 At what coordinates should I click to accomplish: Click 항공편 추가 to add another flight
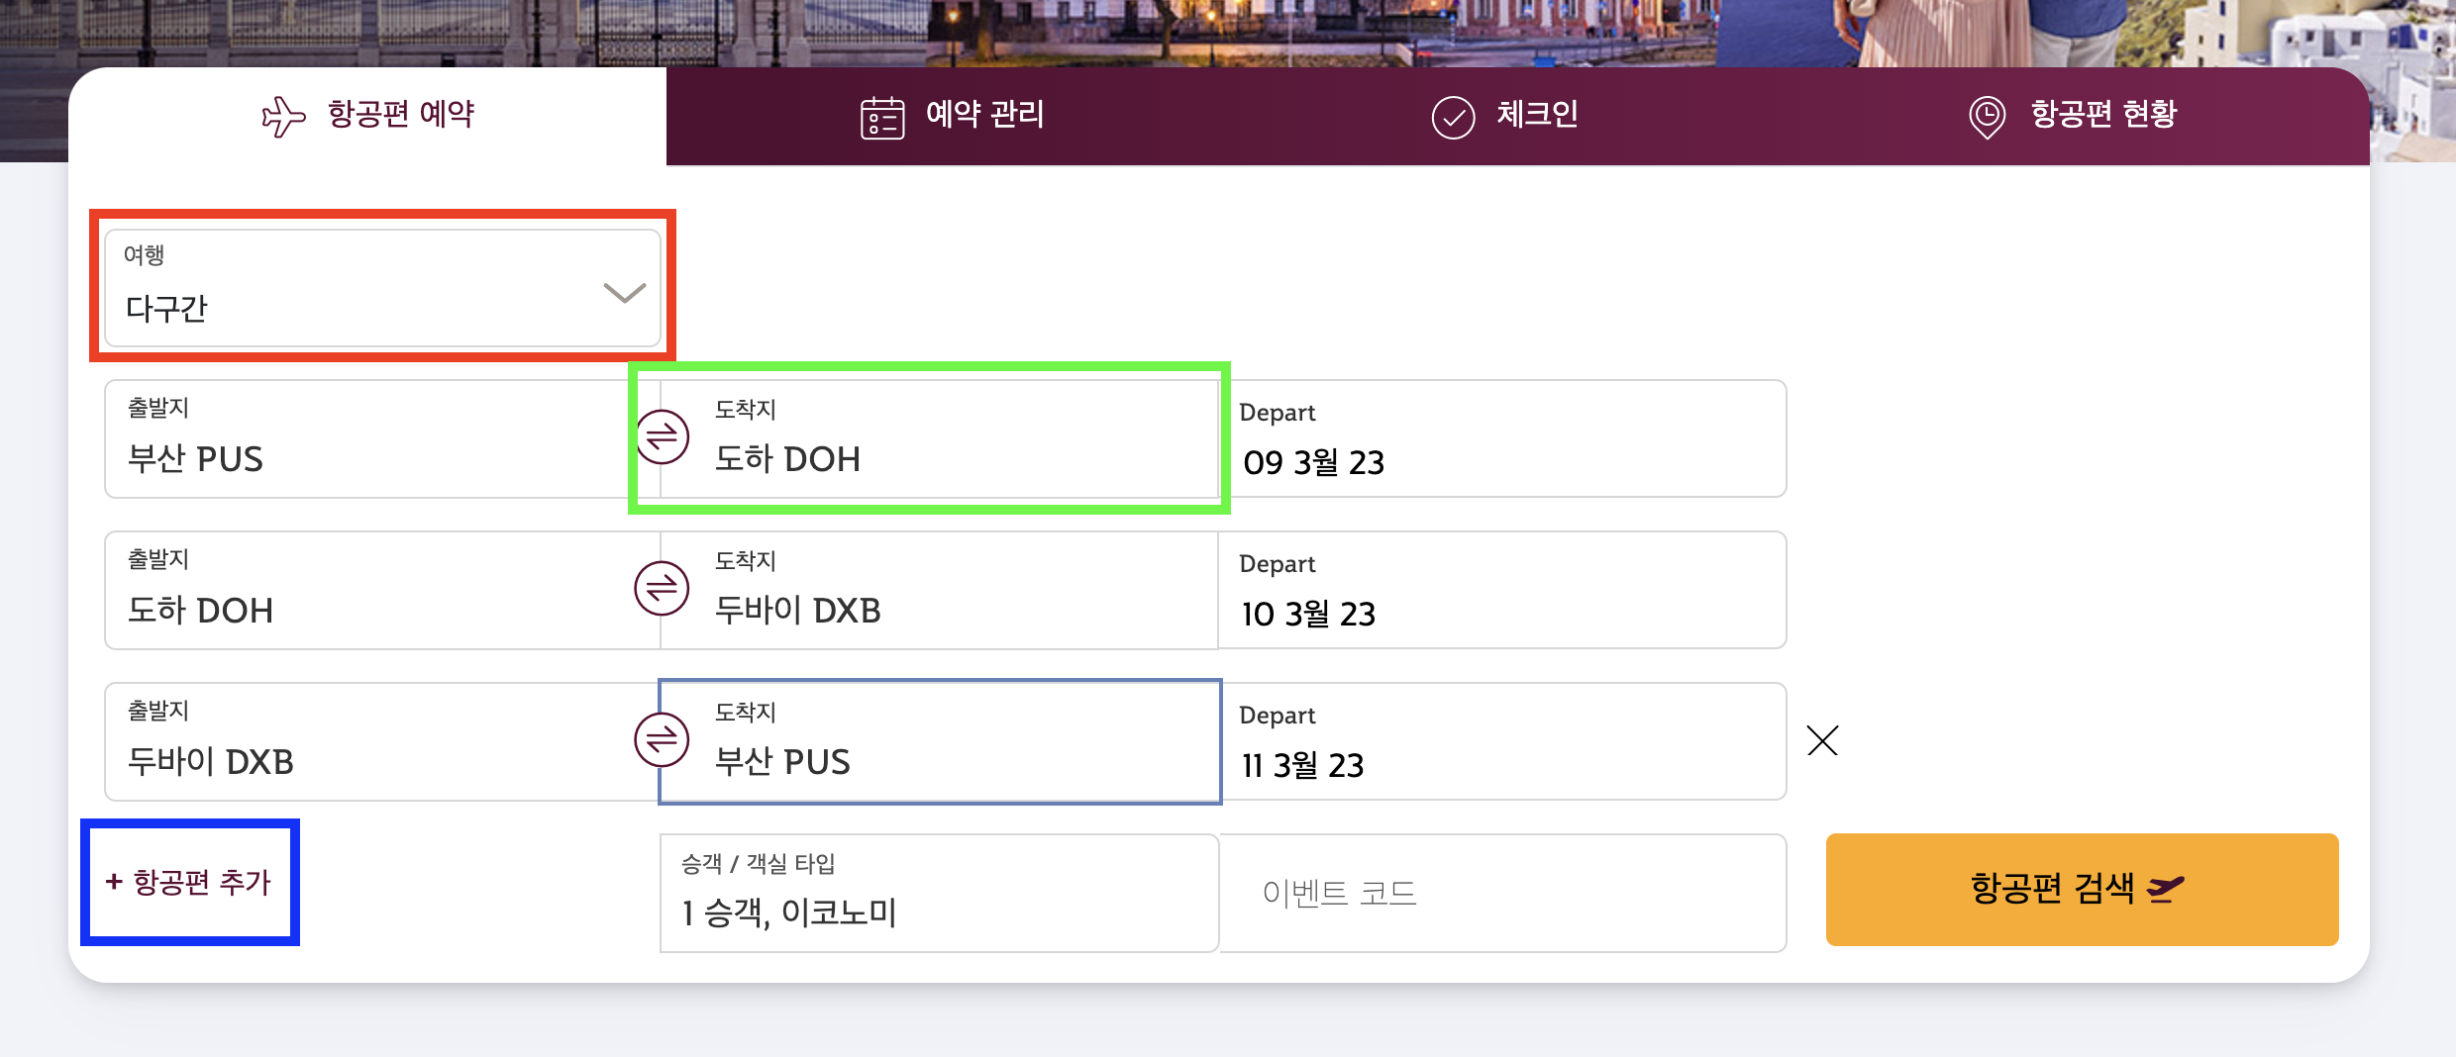[x=190, y=882]
